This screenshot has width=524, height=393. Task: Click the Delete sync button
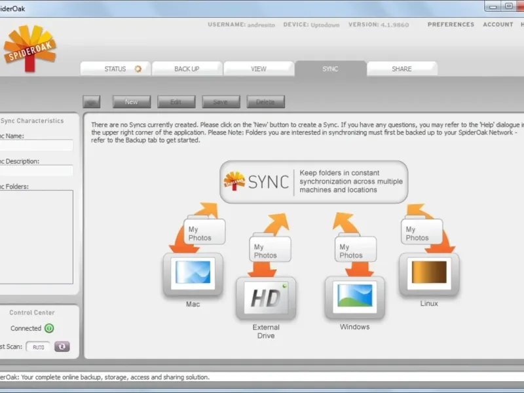(x=266, y=102)
